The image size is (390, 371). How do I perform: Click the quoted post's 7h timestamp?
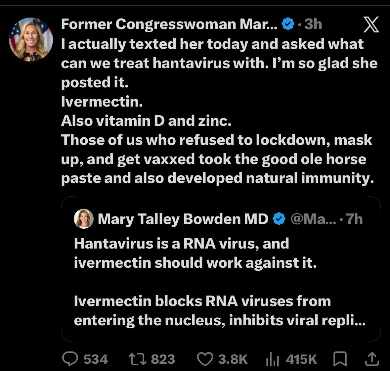tap(354, 219)
